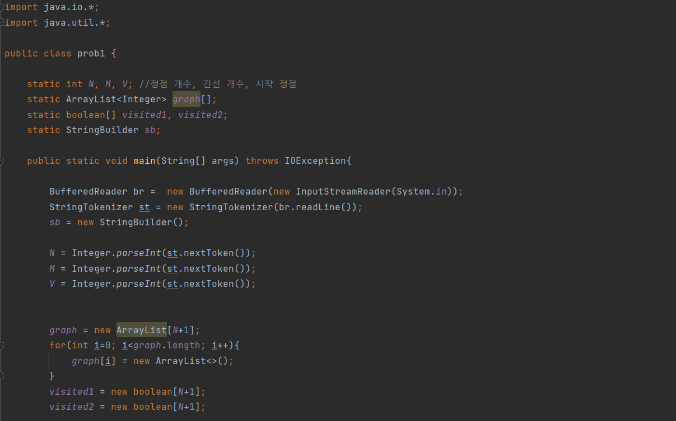Screen dimensions: 676x421
Task: Click 'visited1' in the static boolean[] declaration
Action: coord(144,115)
